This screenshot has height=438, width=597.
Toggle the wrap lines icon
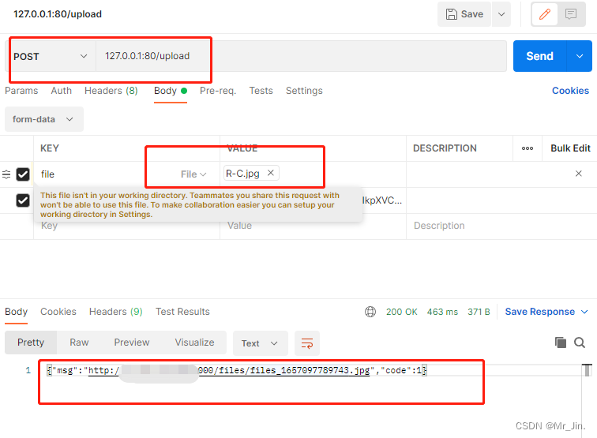click(x=306, y=343)
